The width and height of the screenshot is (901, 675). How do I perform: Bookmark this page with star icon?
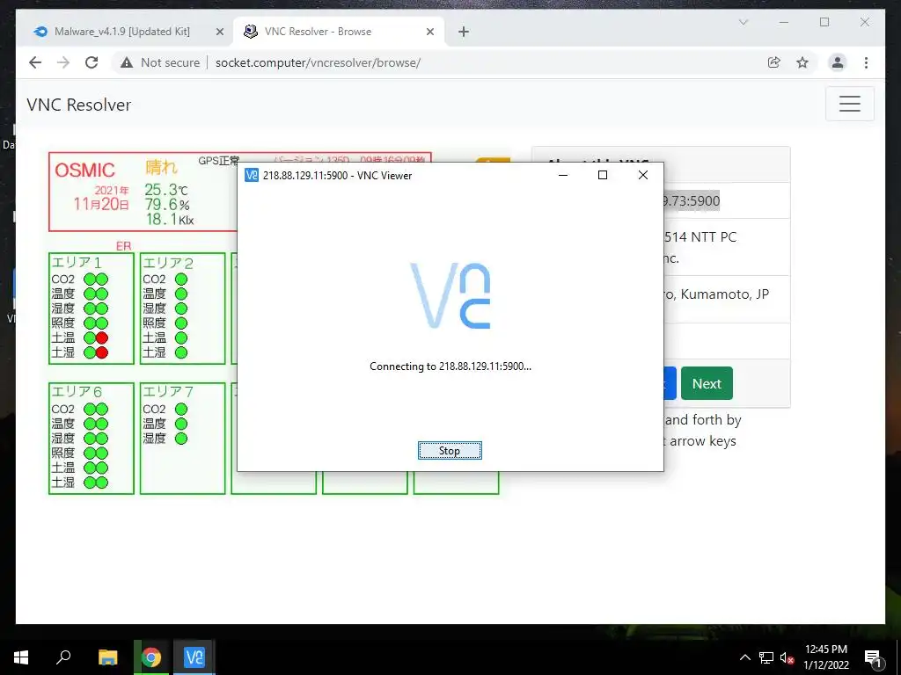click(802, 62)
